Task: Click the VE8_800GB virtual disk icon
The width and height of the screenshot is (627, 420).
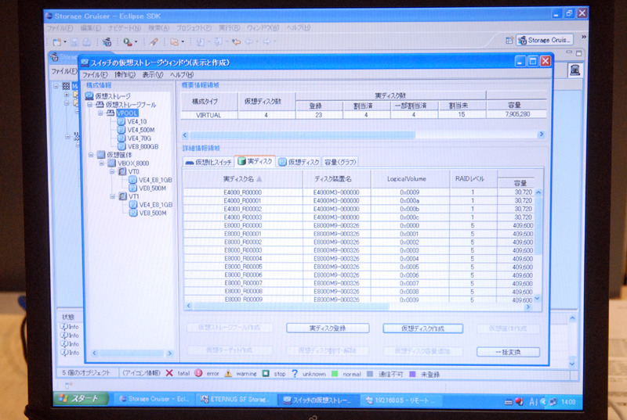Action: [121, 146]
